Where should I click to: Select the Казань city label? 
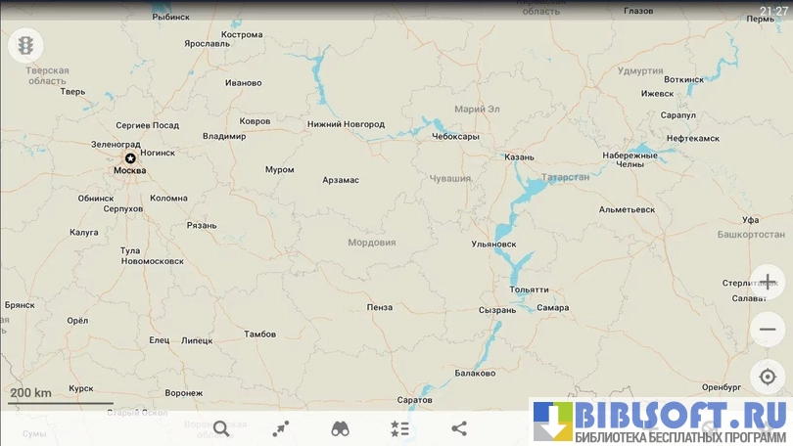tap(519, 156)
